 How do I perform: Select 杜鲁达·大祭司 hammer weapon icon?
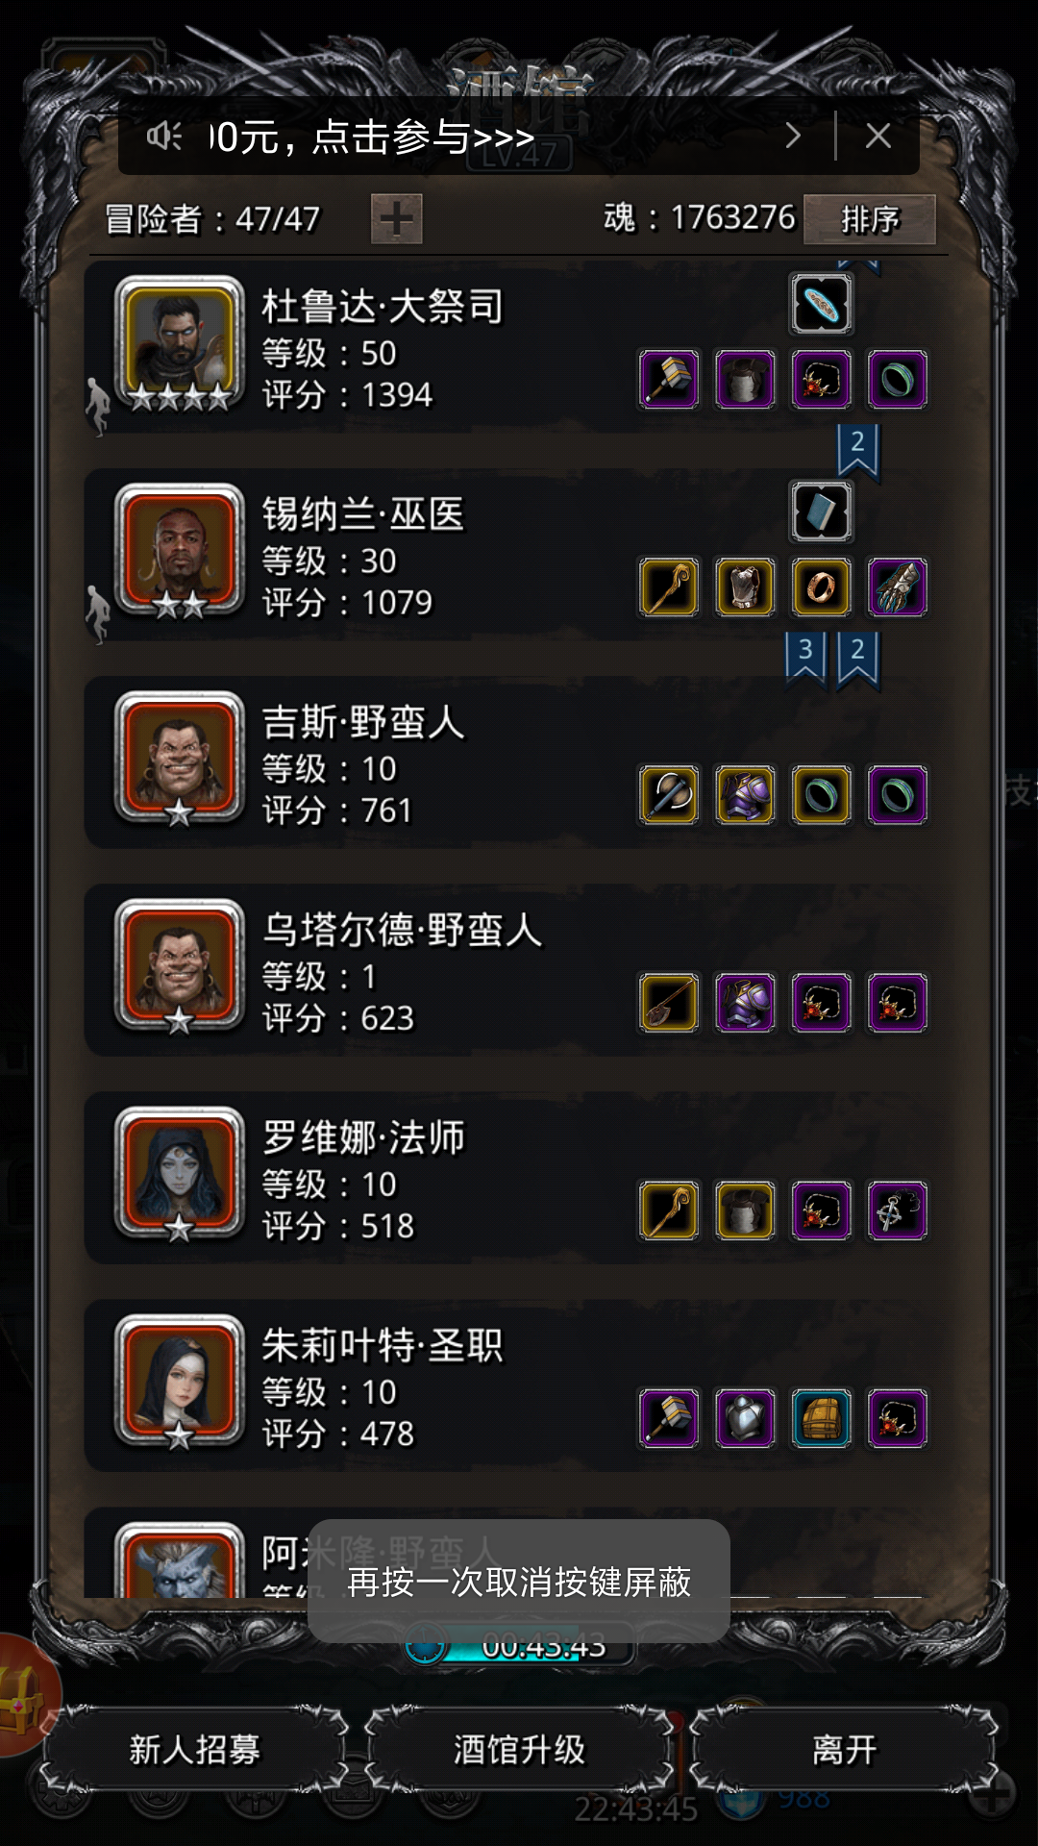tap(670, 380)
